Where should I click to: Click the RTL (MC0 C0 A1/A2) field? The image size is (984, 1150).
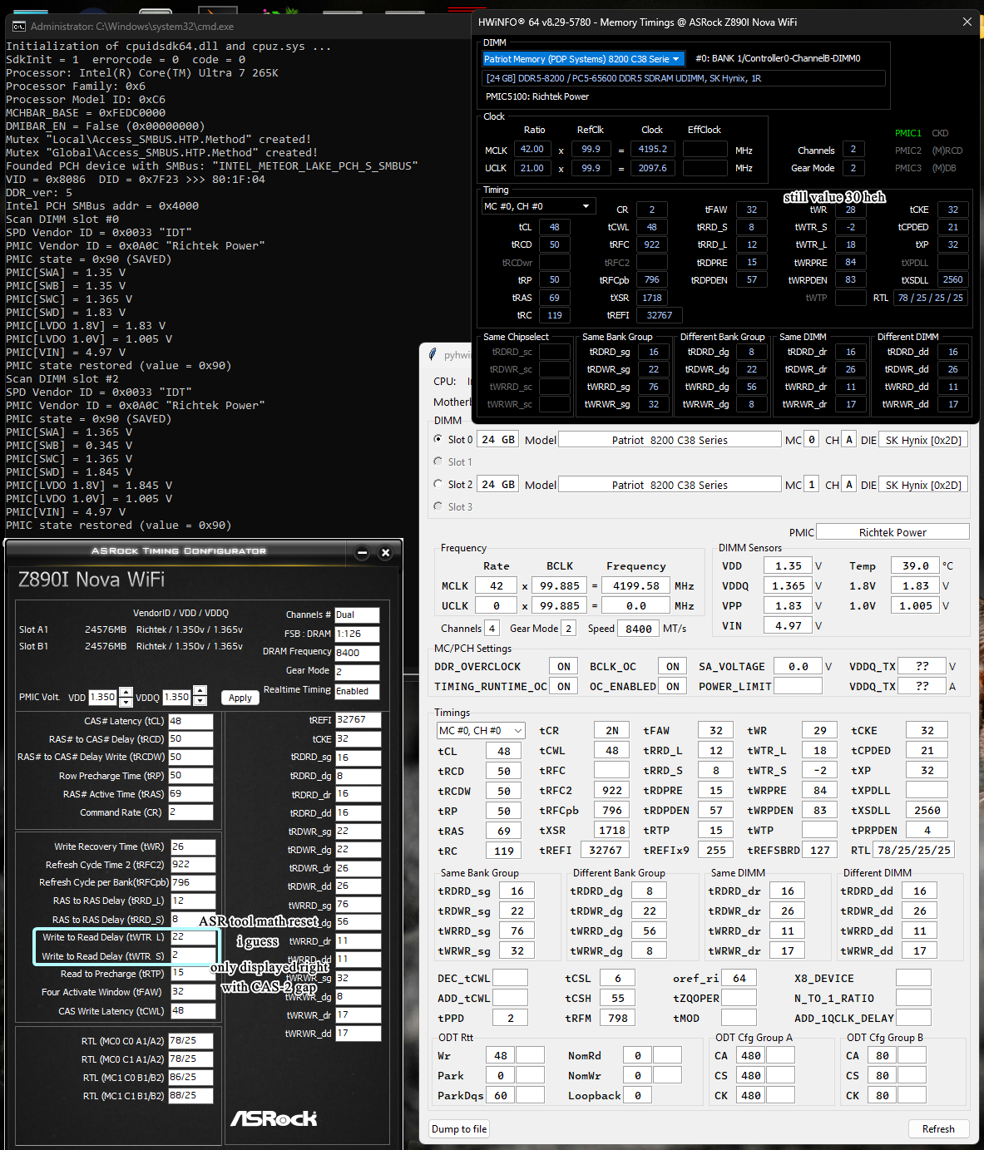tap(190, 1040)
